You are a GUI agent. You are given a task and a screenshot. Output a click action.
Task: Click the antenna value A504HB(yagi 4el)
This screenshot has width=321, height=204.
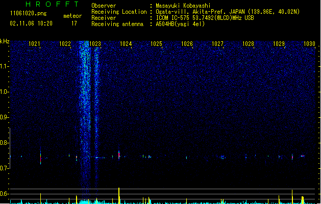point(180,24)
